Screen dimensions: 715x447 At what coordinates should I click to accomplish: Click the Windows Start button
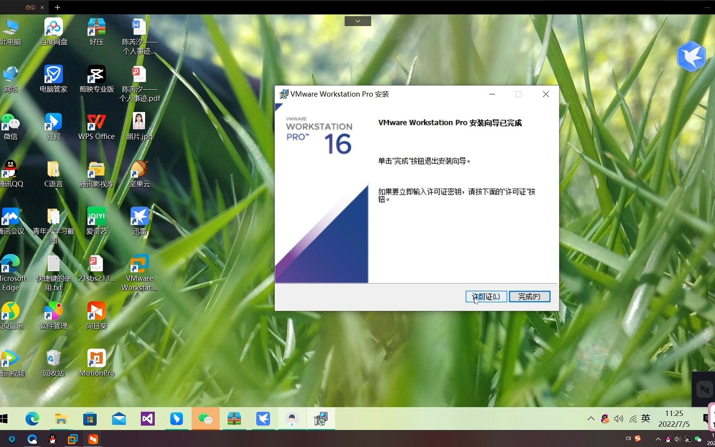(4, 419)
